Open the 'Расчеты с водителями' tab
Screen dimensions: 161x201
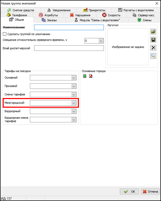(x=136, y=10)
